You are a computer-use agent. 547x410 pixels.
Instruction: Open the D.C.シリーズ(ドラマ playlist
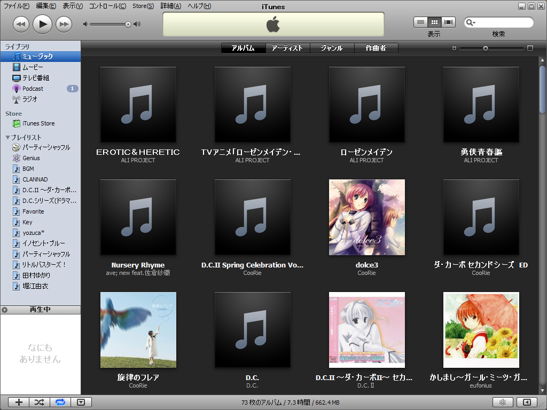41,201
